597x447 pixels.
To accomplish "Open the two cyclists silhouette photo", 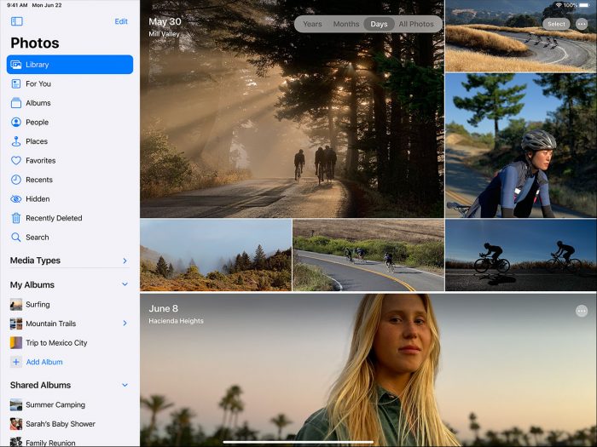I will [x=520, y=255].
